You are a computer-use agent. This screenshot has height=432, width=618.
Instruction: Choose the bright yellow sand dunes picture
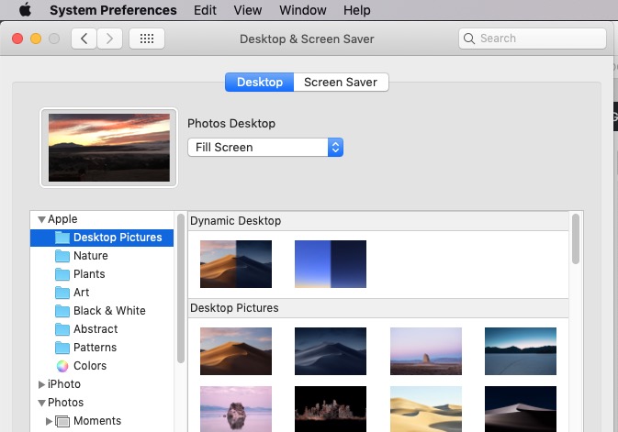[x=426, y=409]
